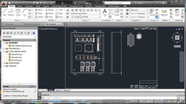Image resolution: width=186 pixels, height=104 pixels.
Task: Select the Circle tool
Action: click(x=18, y=12)
